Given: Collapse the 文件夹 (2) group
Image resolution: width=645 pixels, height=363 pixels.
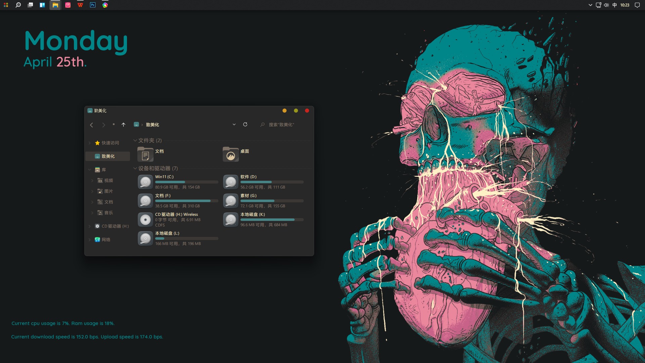Looking at the screenshot, I should click(x=135, y=140).
